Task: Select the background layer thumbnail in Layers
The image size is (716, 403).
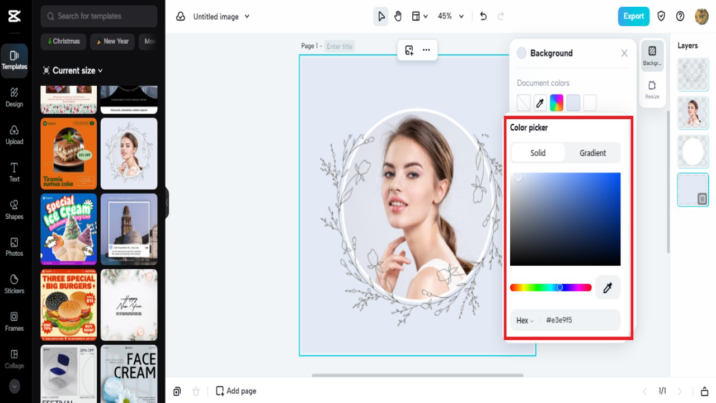Action: click(693, 190)
